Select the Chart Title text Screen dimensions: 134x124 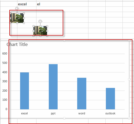(17, 44)
